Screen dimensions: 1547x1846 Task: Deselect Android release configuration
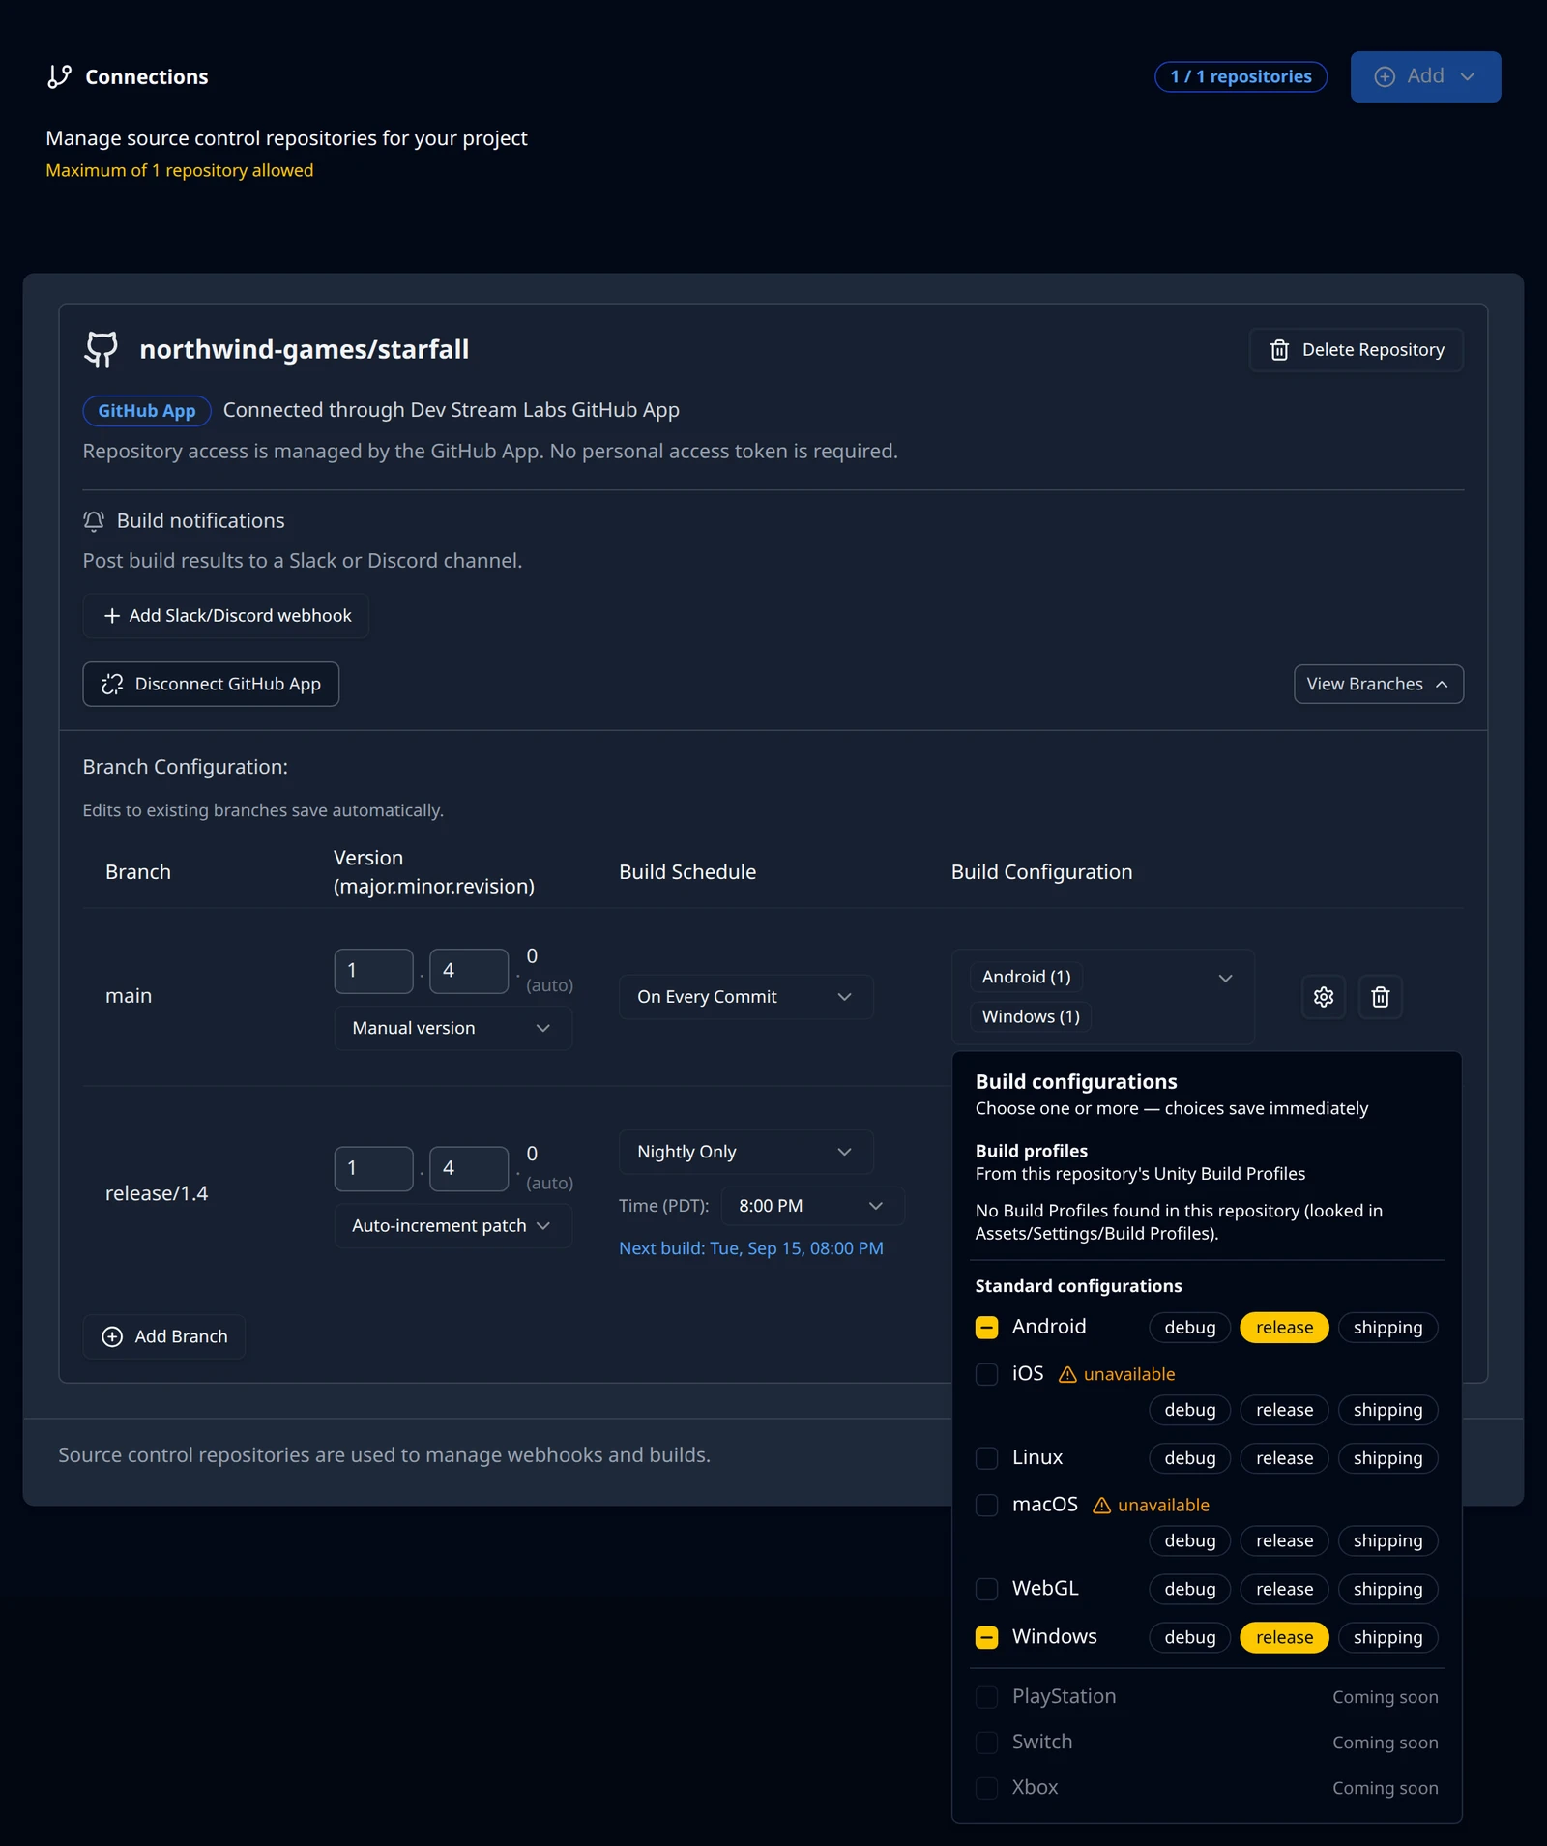(x=1284, y=1328)
